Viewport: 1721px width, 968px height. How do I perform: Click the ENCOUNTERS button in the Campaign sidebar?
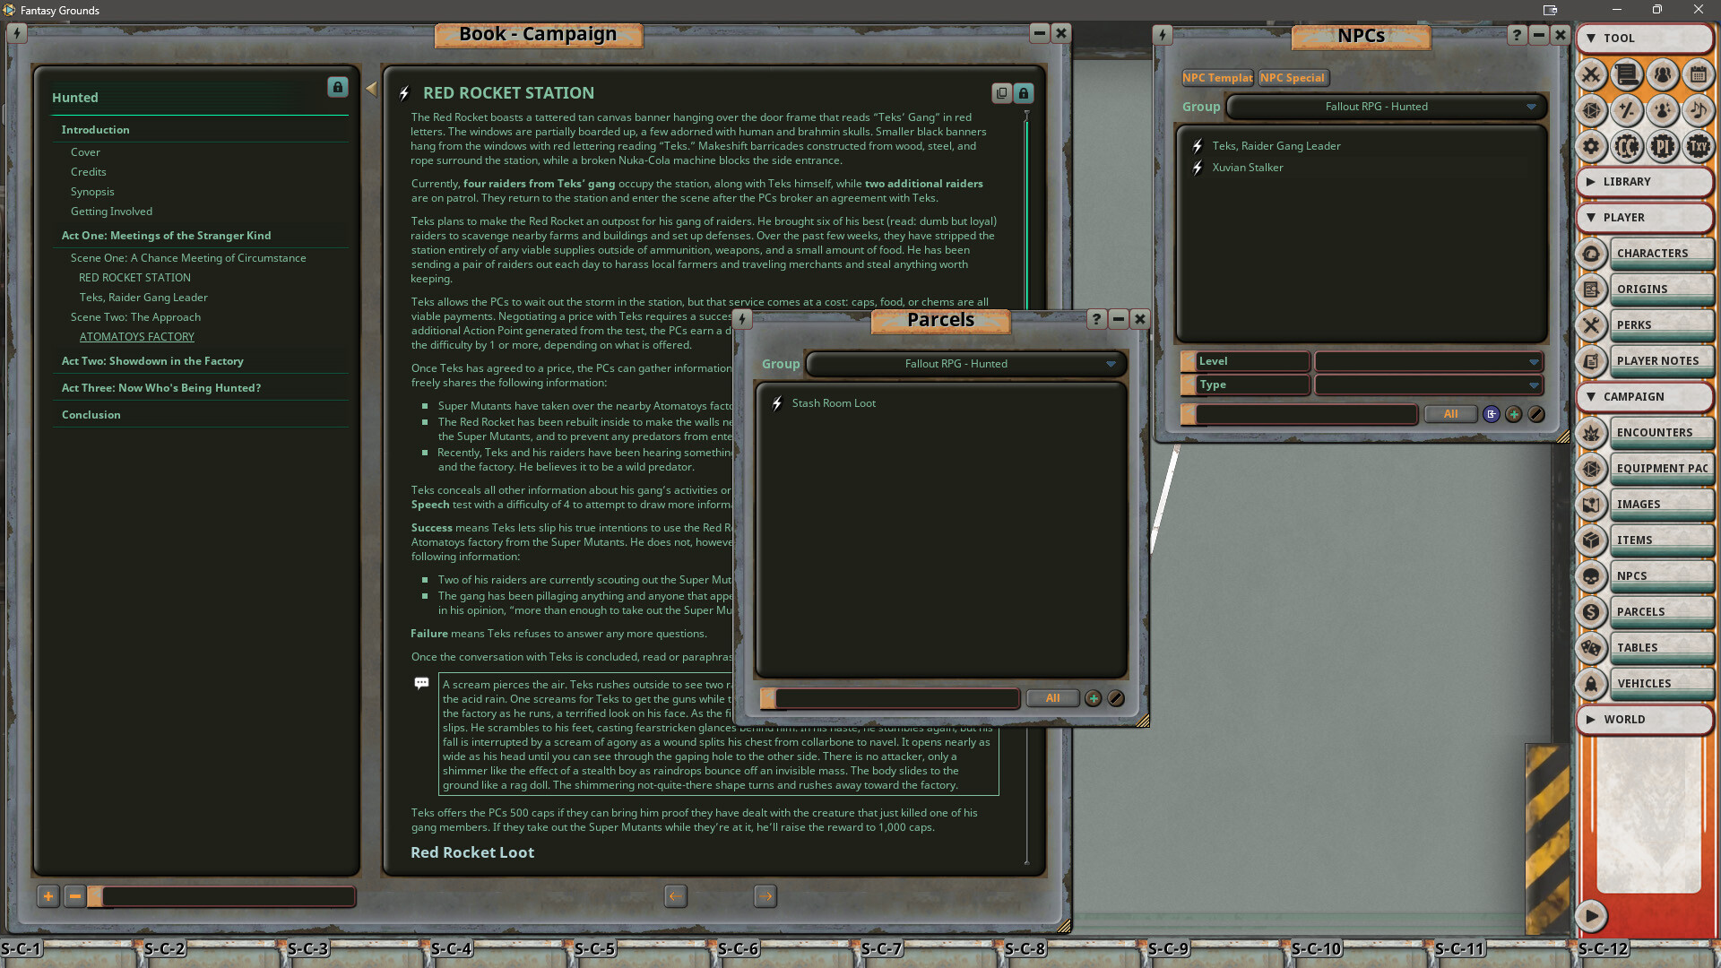point(1661,432)
